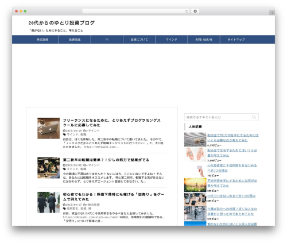Click the stock-on-credit URL in 空売り excerpt

(x=91, y=217)
